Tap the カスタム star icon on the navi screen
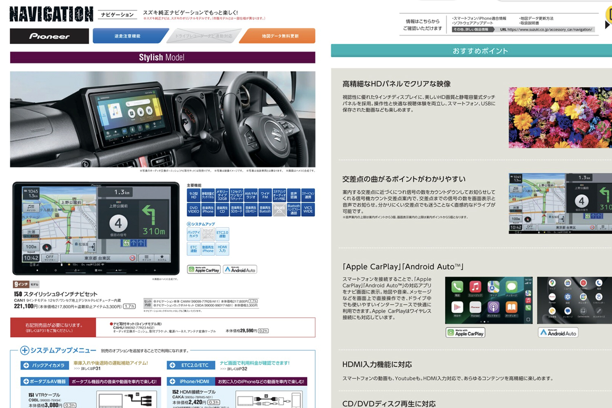612x408 pixels. click(x=162, y=257)
